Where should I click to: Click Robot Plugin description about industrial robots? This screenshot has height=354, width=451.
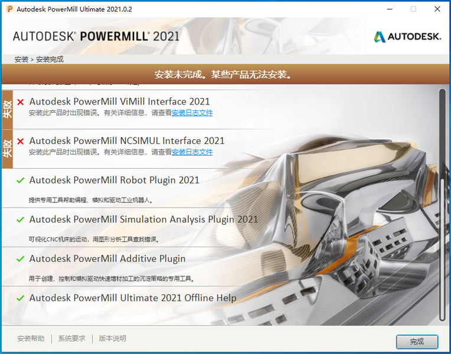90,200
